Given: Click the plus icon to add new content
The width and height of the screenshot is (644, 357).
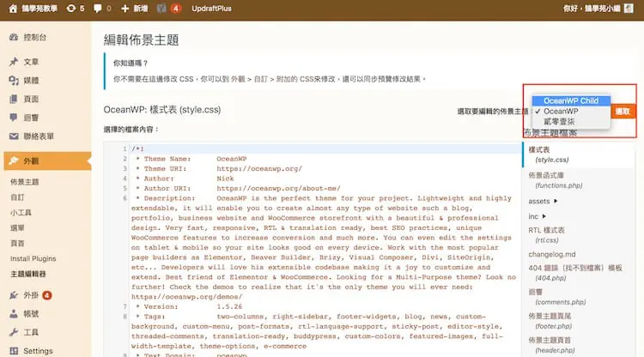Looking at the screenshot, I should tap(125, 9).
